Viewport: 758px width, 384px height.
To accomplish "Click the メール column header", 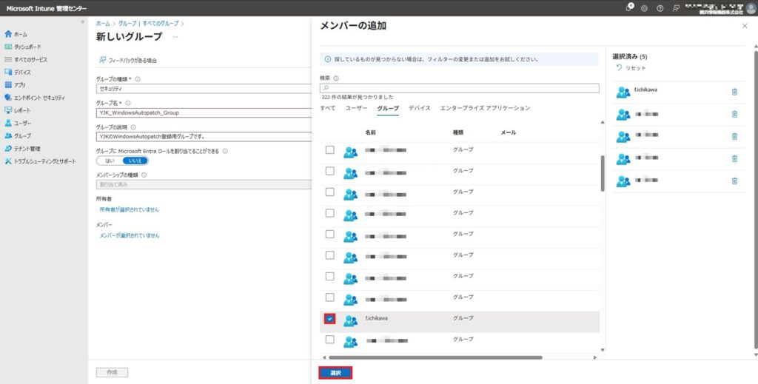I will tap(509, 132).
